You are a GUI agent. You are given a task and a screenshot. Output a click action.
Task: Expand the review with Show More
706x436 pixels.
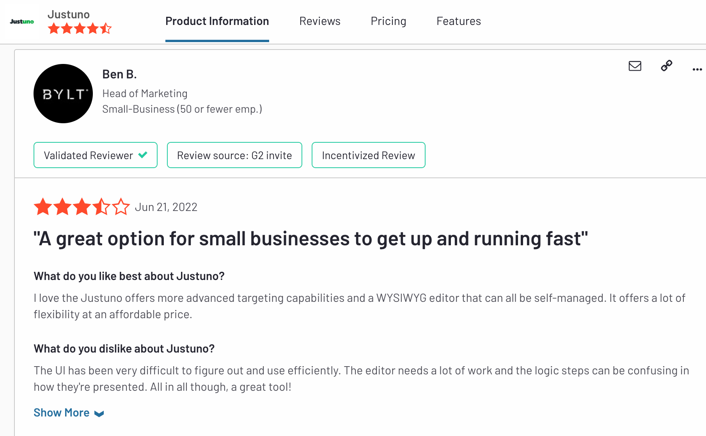coord(62,413)
